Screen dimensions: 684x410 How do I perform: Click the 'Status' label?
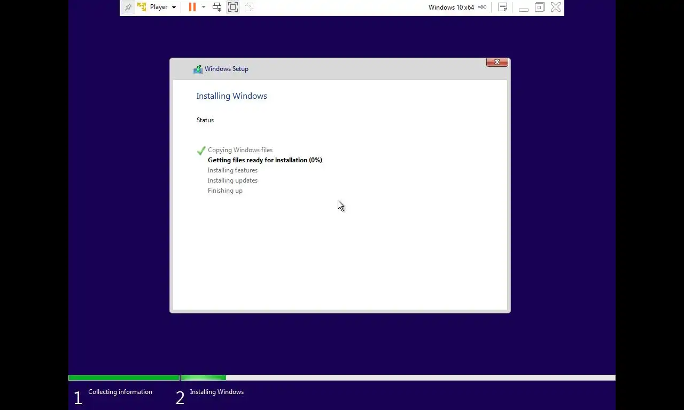tap(205, 120)
